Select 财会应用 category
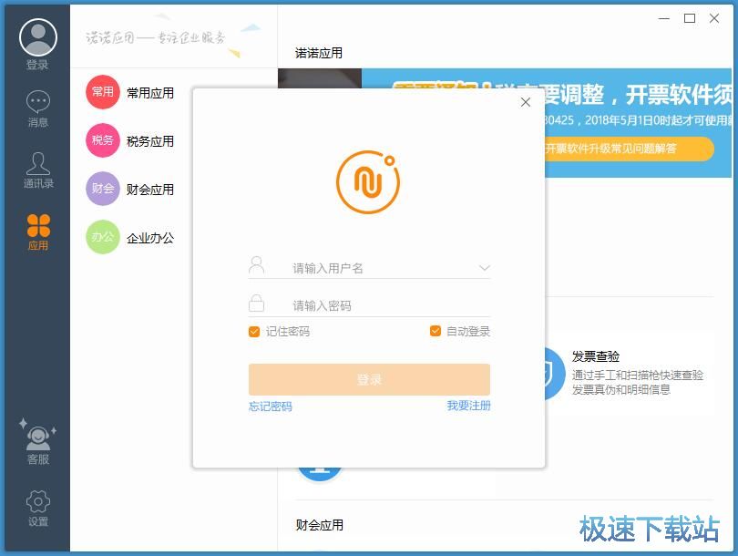Viewport: 738px width, 556px height. (150, 190)
